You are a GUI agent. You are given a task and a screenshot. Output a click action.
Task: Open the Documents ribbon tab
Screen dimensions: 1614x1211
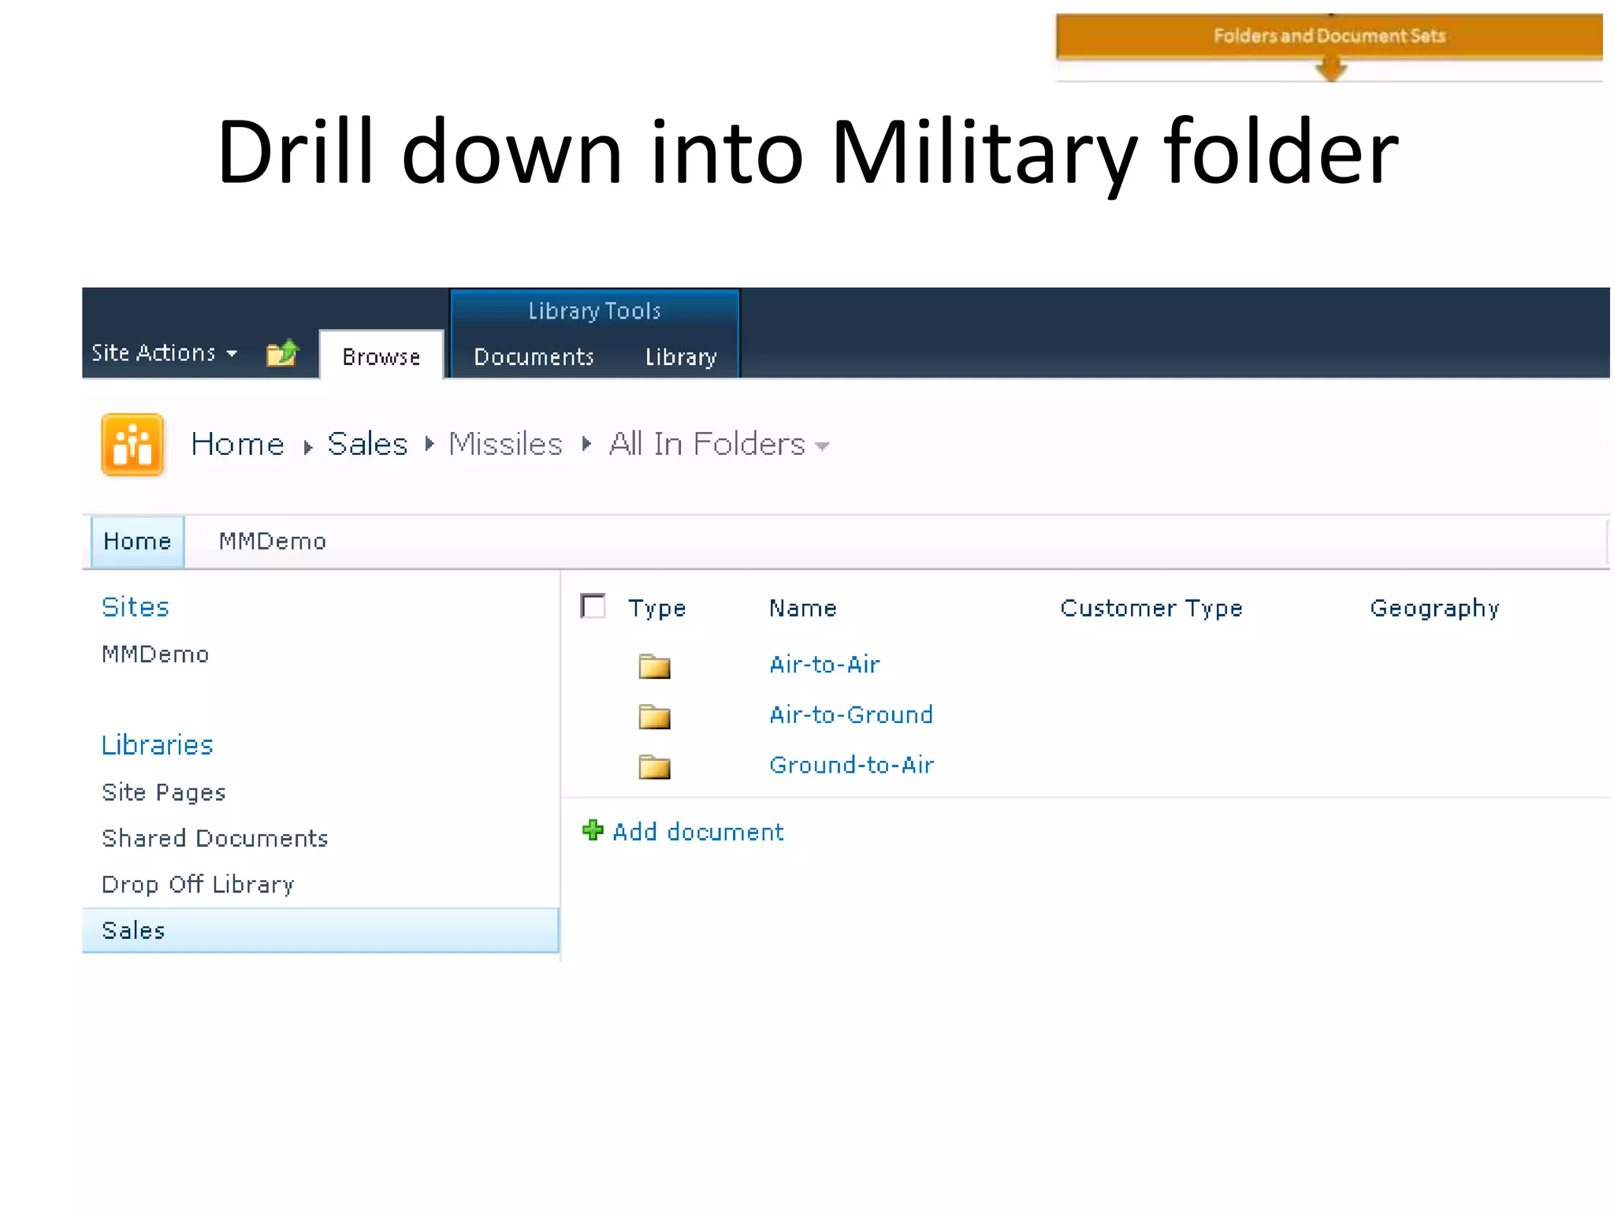tap(534, 357)
